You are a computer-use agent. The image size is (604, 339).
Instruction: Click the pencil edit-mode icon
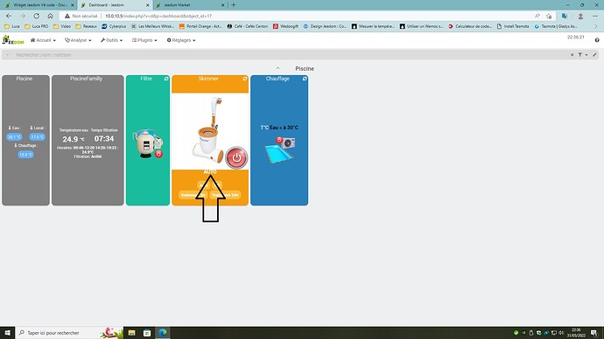click(594, 55)
